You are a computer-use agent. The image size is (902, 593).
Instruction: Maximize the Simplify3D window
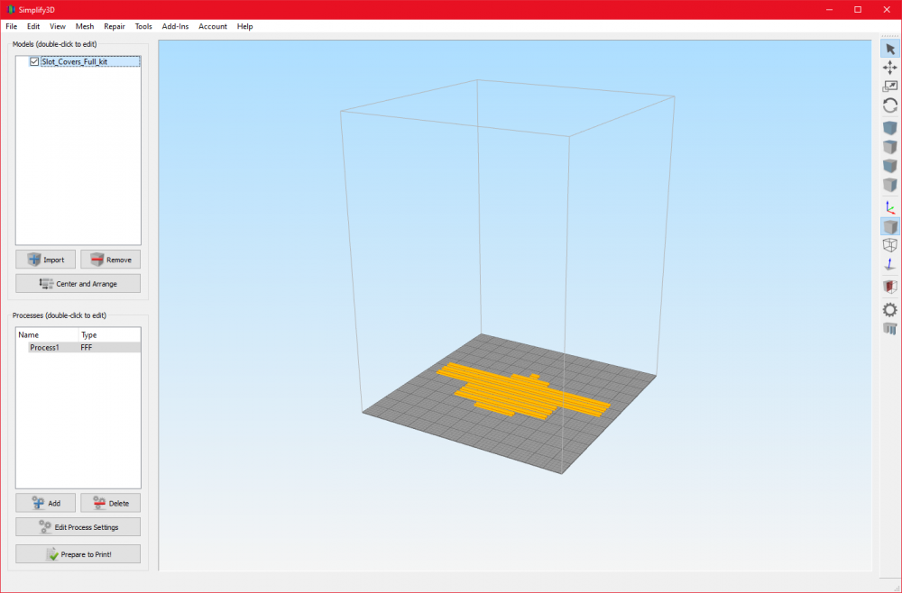pos(858,10)
